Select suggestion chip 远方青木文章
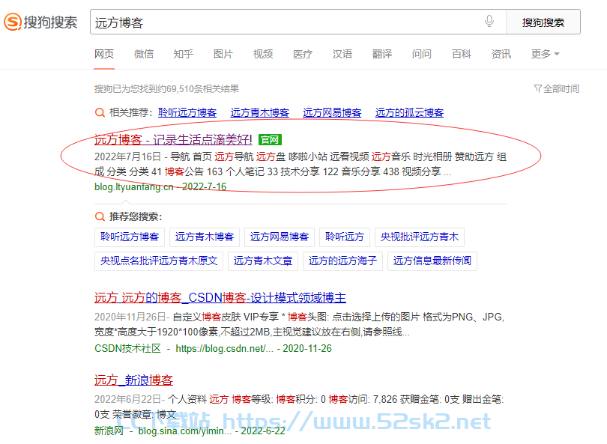 click(x=263, y=261)
